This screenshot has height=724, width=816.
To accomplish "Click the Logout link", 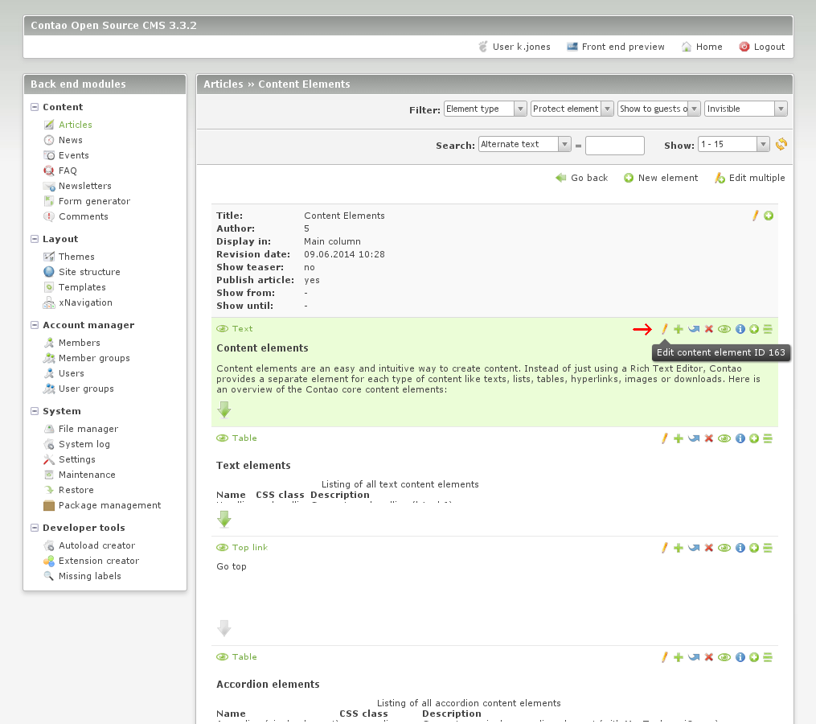I will [769, 47].
